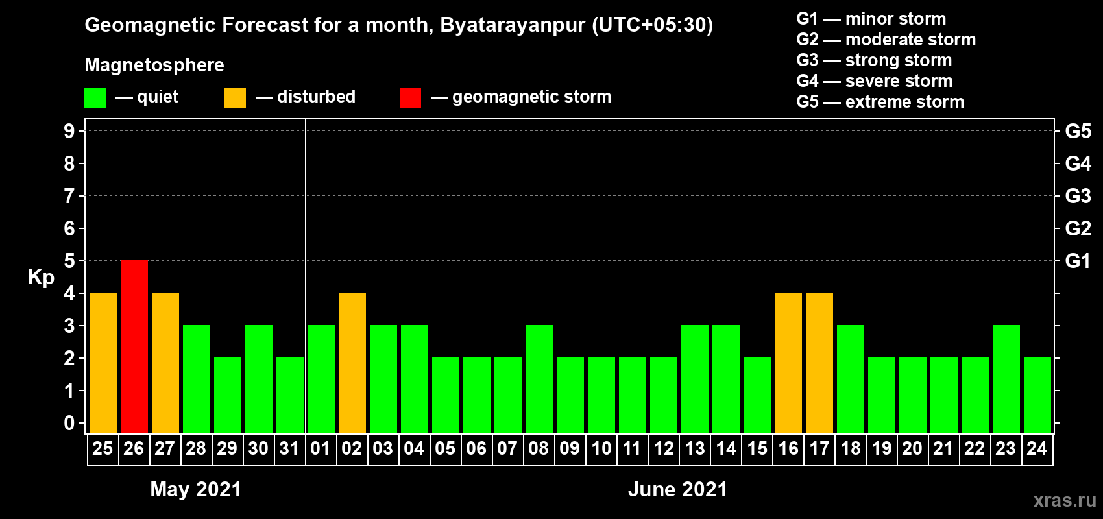
Task: Click the green bar for June 13
Action: (695, 380)
